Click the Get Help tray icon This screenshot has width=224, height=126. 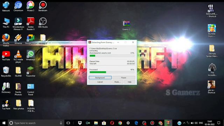coord(179,123)
